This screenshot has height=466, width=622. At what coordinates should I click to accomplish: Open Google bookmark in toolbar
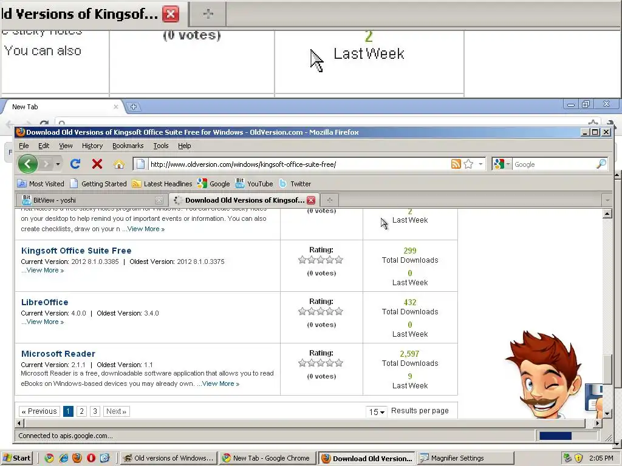click(213, 184)
